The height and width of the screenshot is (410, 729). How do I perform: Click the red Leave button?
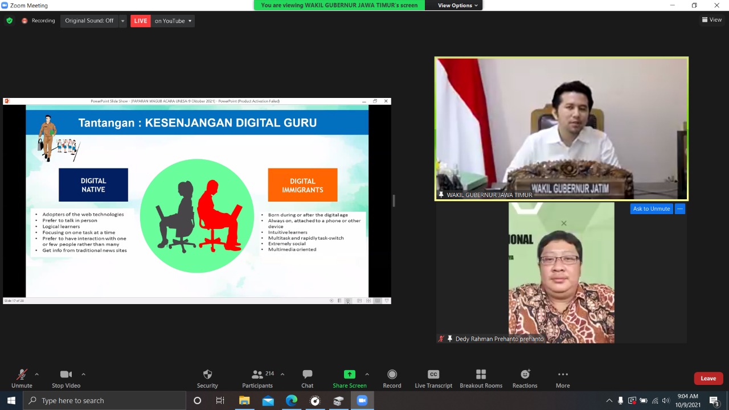pos(708,378)
